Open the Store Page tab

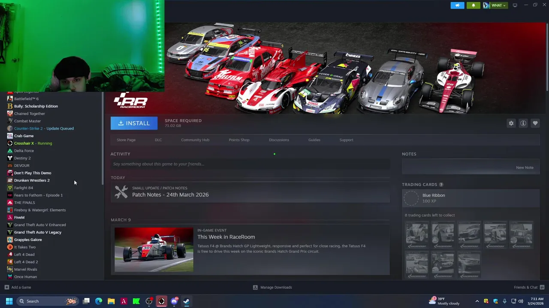pos(126,140)
